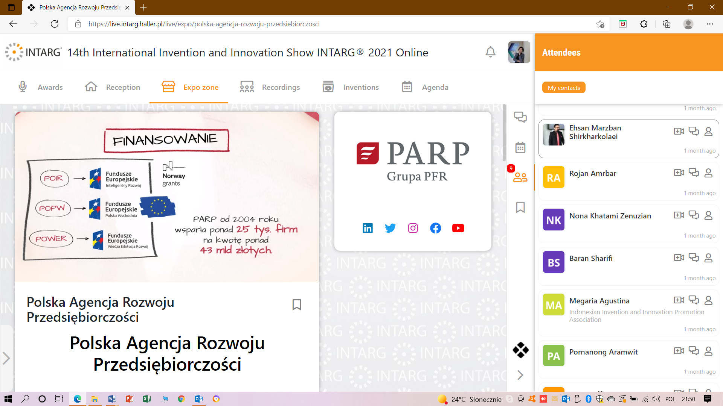The image size is (723, 406).
Task: Start chat with Rojan Amrbar
Action: pyautogui.click(x=694, y=173)
